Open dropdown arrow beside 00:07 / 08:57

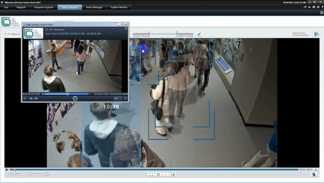coord(316,169)
